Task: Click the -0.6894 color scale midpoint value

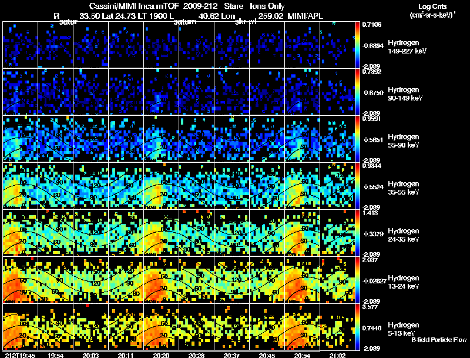Action: [372, 46]
